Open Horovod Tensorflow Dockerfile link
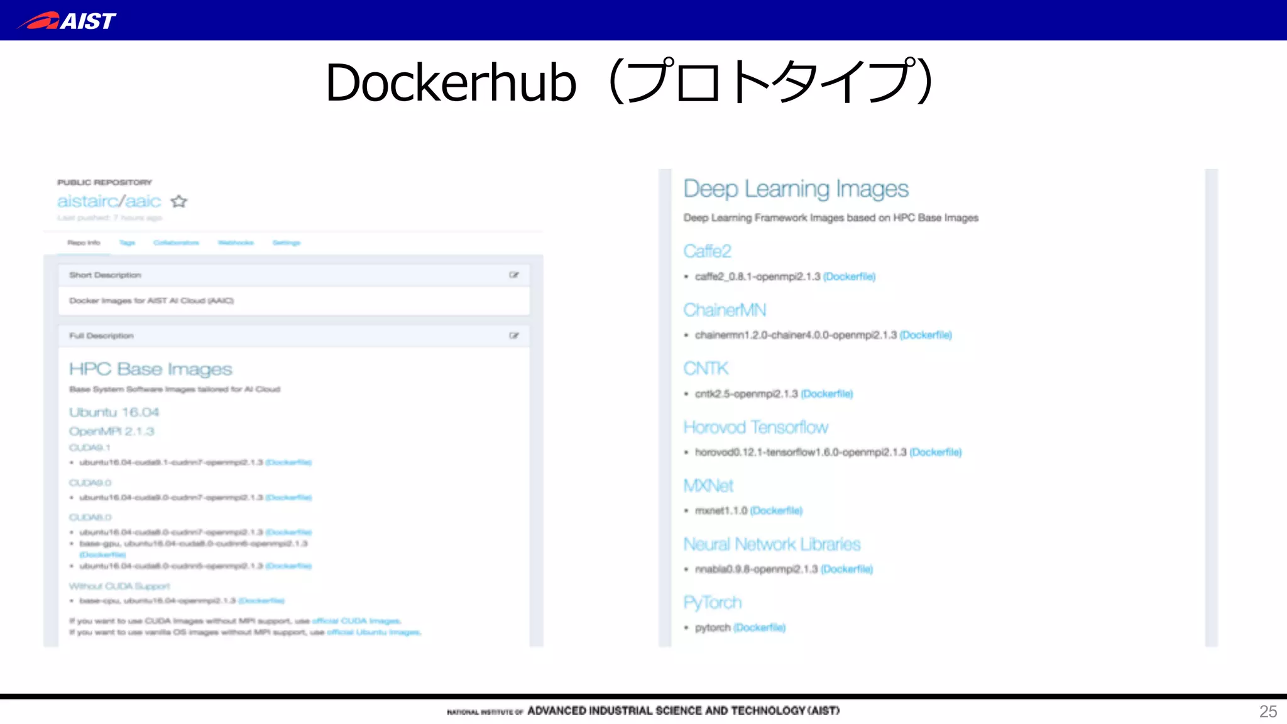Viewport: 1287px width, 724px height. [x=936, y=452]
